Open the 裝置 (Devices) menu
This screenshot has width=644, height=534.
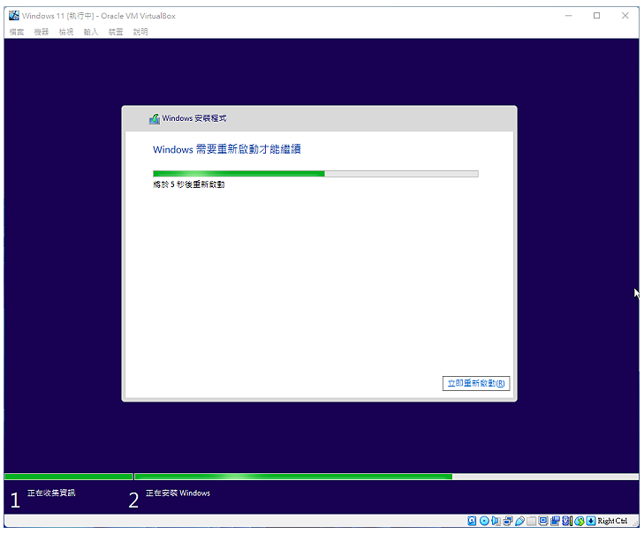click(x=116, y=32)
